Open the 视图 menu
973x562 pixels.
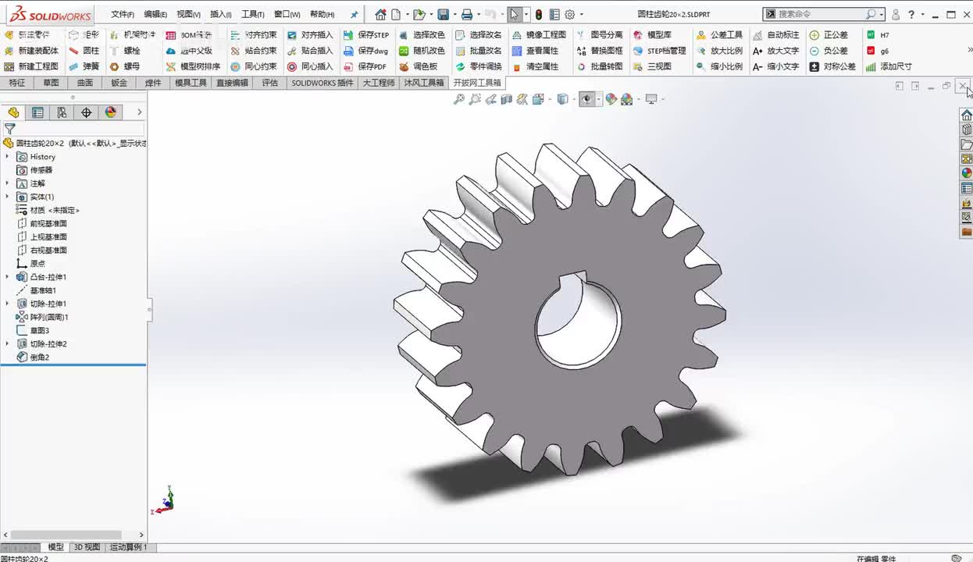(188, 14)
